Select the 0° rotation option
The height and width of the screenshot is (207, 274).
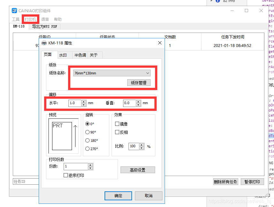(x=90, y=124)
